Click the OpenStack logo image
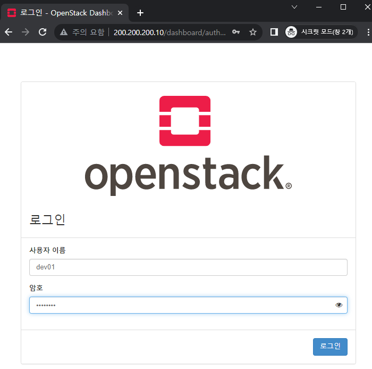The image size is (372, 369). (188, 146)
